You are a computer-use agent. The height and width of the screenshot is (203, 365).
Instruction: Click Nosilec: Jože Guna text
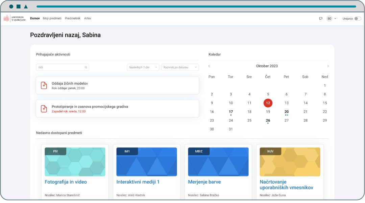tap(273, 195)
